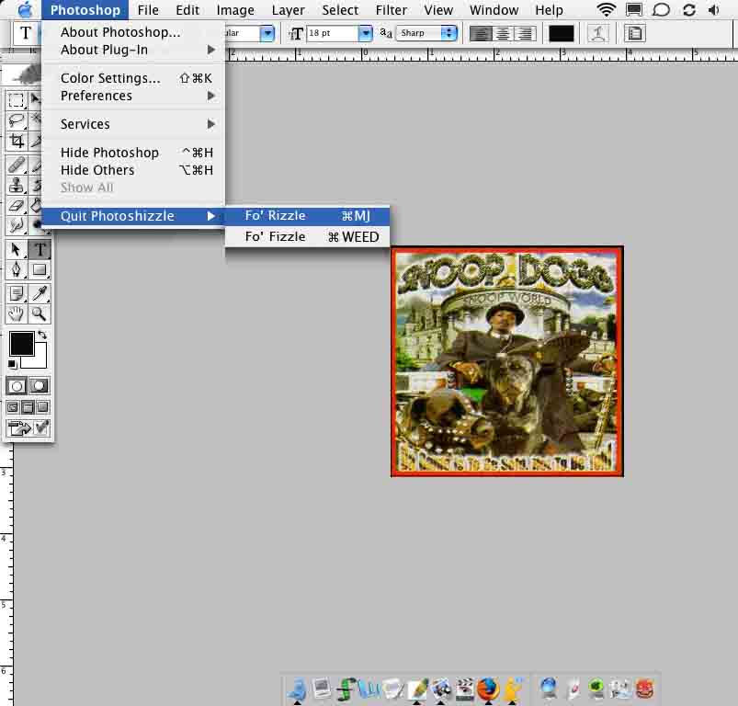
Task: Set Full Screen Mode without menu bar
Action: [x=43, y=407]
